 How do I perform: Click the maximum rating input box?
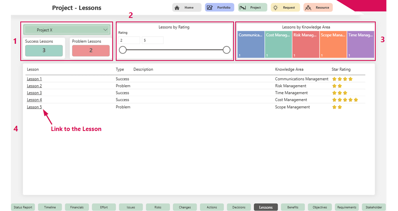pyautogui.click(x=152, y=40)
